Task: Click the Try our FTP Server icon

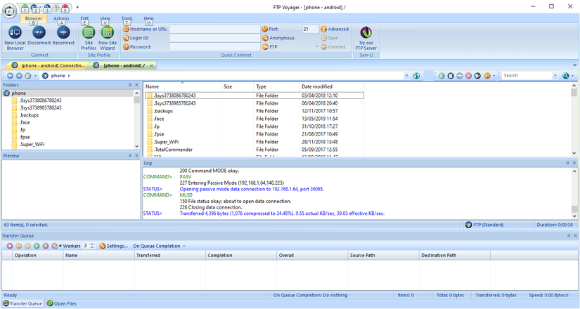Action: 366,33
